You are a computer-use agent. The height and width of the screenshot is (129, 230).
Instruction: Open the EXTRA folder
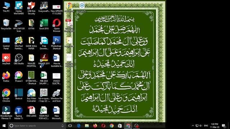[31, 24]
